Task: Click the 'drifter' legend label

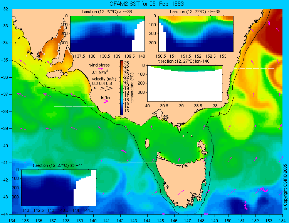Action: [x=105, y=98]
